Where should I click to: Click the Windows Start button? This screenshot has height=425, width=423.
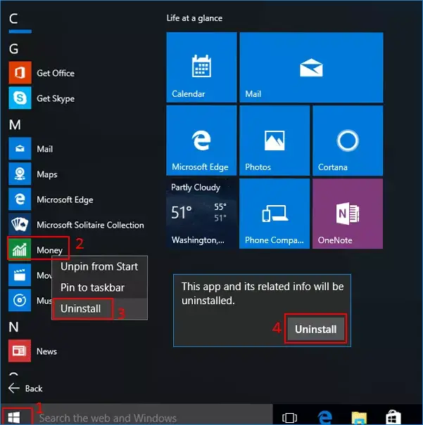click(x=14, y=417)
